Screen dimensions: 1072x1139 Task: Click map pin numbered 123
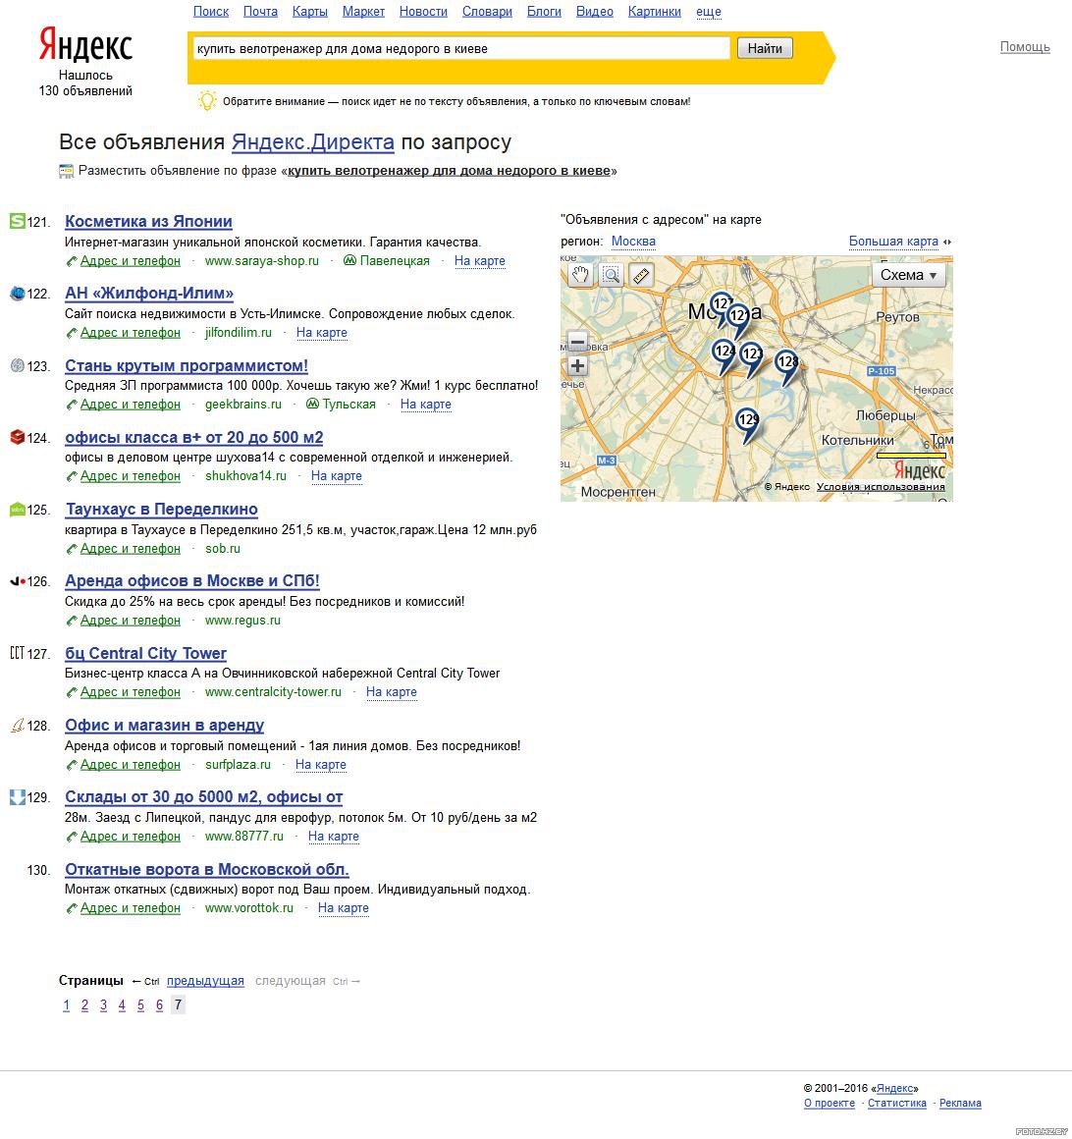(752, 355)
